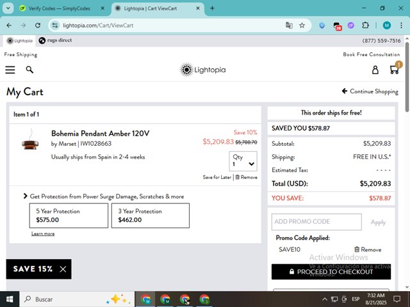Open the Bohemia Pendant product thumbnail
The width and height of the screenshot is (410, 307).
[x=30, y=139]
